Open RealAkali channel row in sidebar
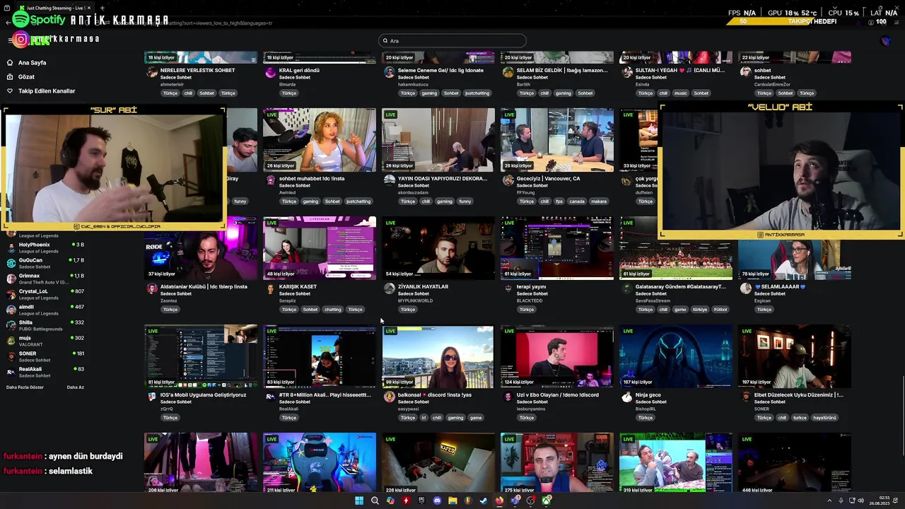905x509 pixels. coord(46,372)
